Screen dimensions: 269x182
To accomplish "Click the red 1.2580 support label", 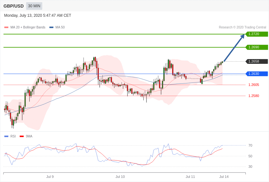I will click(x=254, y=96).
